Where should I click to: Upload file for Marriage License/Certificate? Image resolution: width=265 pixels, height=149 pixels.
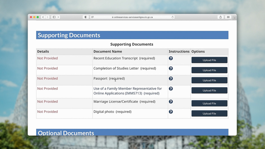click(x=209, y=103)
